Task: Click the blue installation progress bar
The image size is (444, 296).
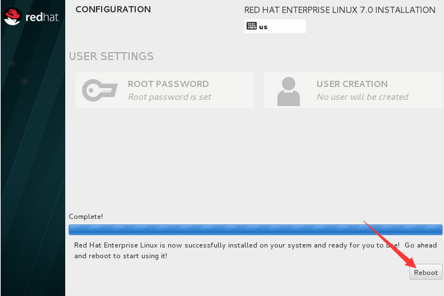Action: pyautogui.click(x=255, y=230)
